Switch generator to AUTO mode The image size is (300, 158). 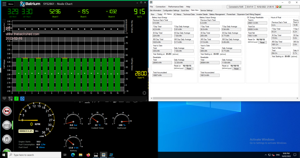point(6,125)
